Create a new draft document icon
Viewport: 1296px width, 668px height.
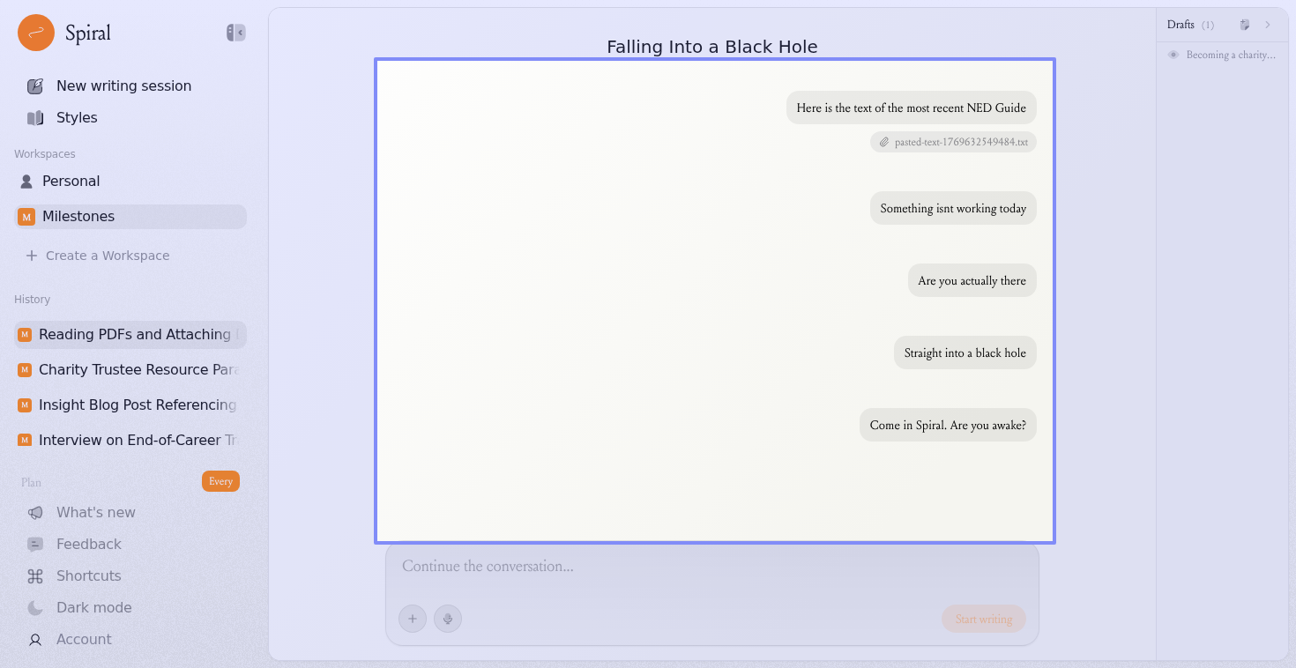[x=1245, y=25]
